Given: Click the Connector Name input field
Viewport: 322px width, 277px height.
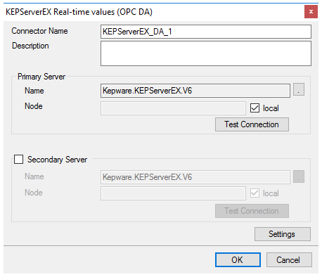Looking at the screenshot, I should click(x=206, y=32).
